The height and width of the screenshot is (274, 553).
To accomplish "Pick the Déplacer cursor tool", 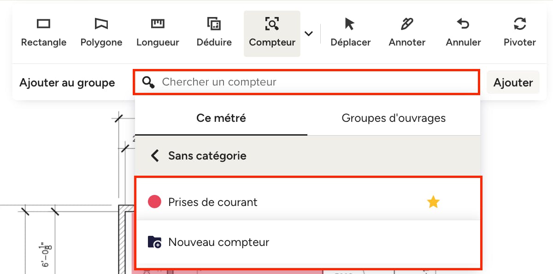I will [350, 33].
